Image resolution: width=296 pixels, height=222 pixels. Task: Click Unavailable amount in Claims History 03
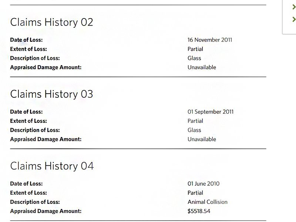[x=202, y=139]
